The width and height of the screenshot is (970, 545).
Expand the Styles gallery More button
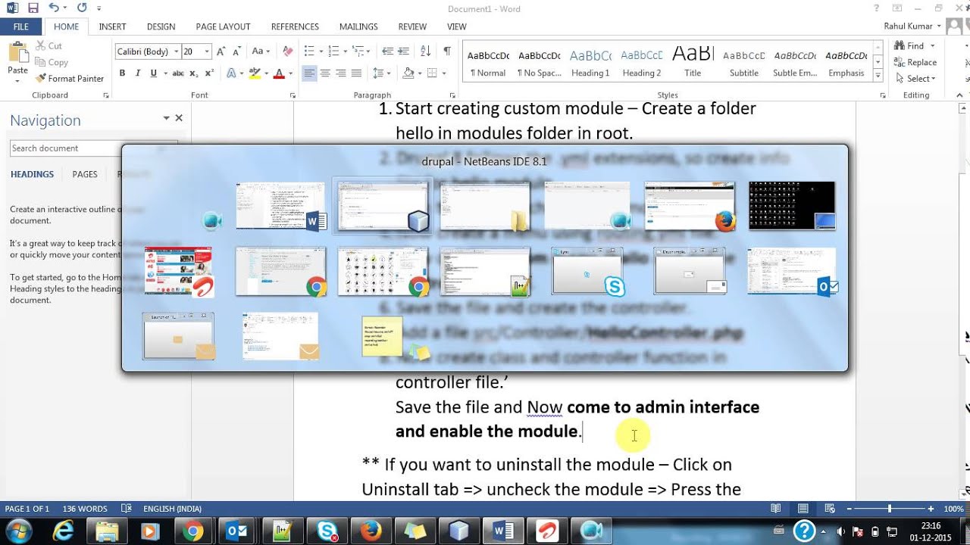878,76
